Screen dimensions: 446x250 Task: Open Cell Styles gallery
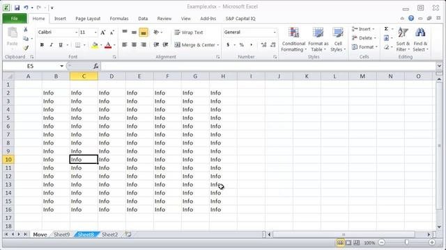[338, 40]
